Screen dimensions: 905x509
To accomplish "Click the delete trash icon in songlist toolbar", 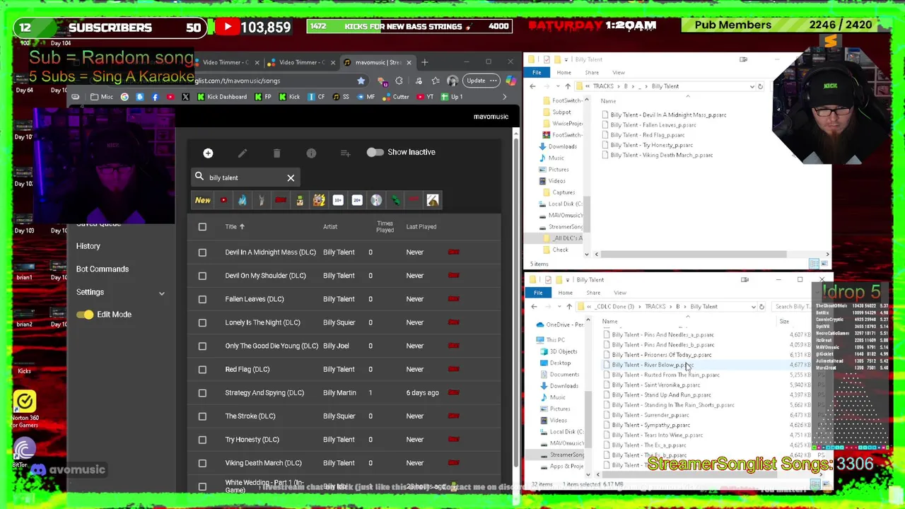I will tap(276, 153).
